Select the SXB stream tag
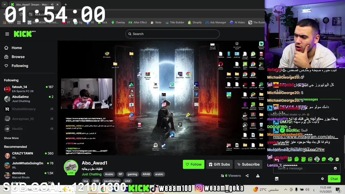This screenshot has width=345, height=194. (96, 181)
